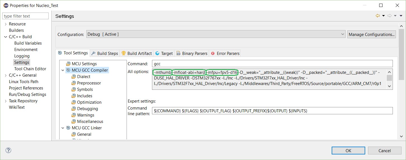The width and height of the screenshot is (406, 160).
Task: Click the filter text search box
Action: pyautogui.click(x=25, y=16)
